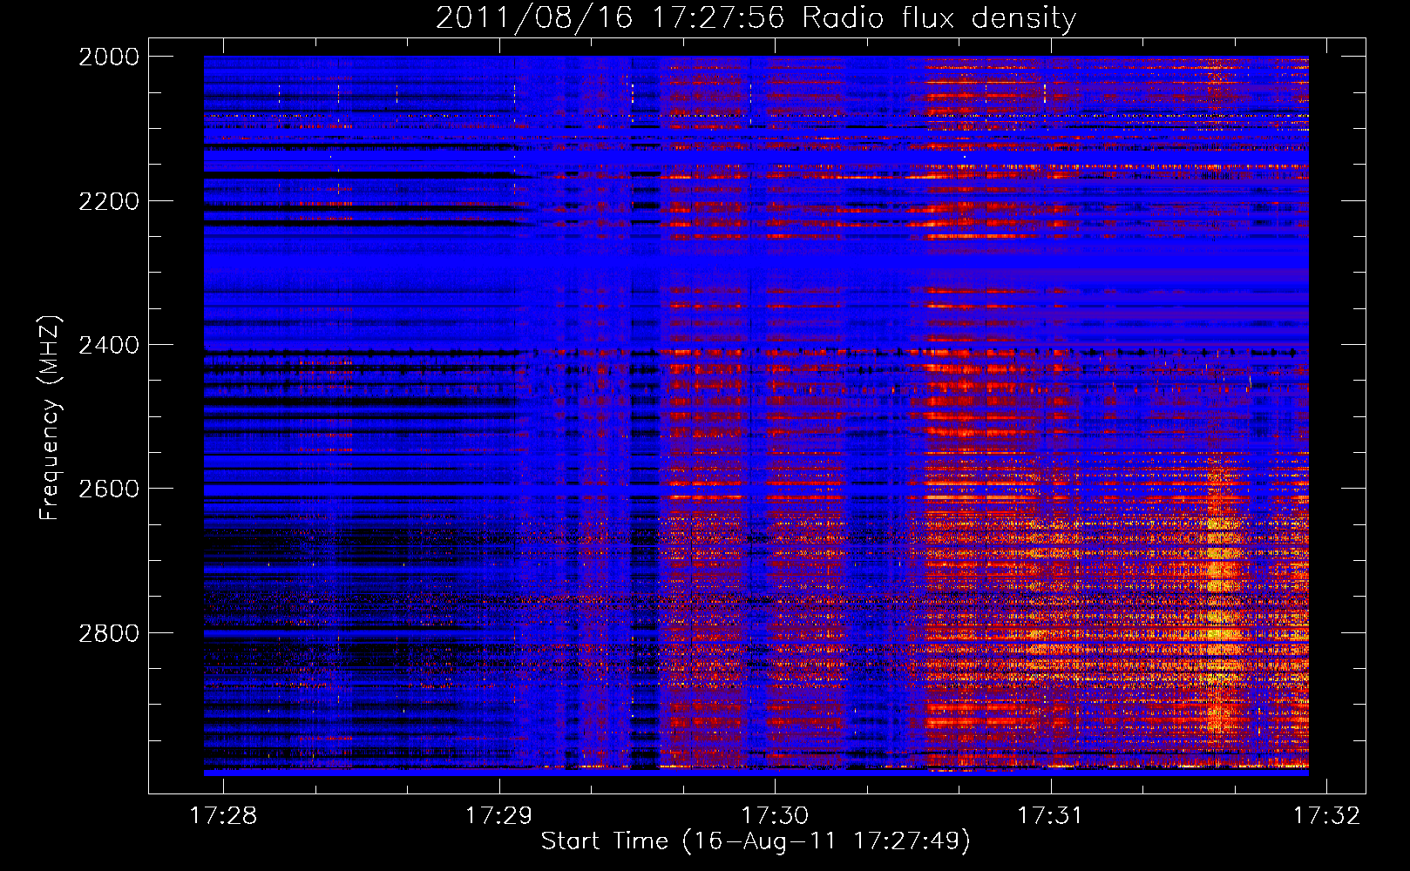Click the 17:32 time tick label
The width and height of the screenshot is (1410, 871).
click(1325, 815)
